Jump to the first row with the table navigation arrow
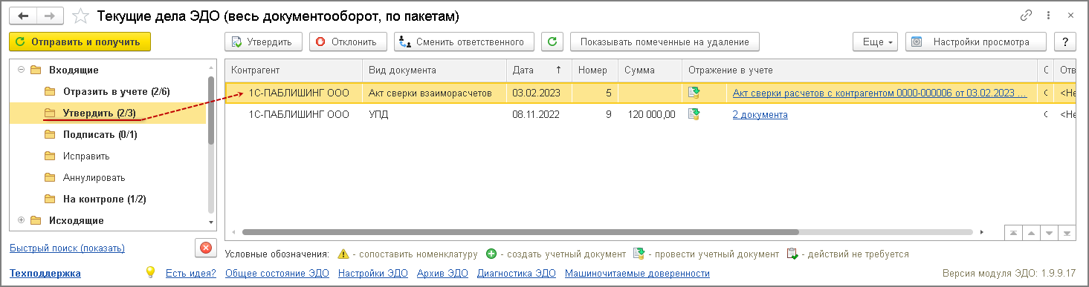The height and width of the screenshot is (287, 1089). (x=1013, y=233)
